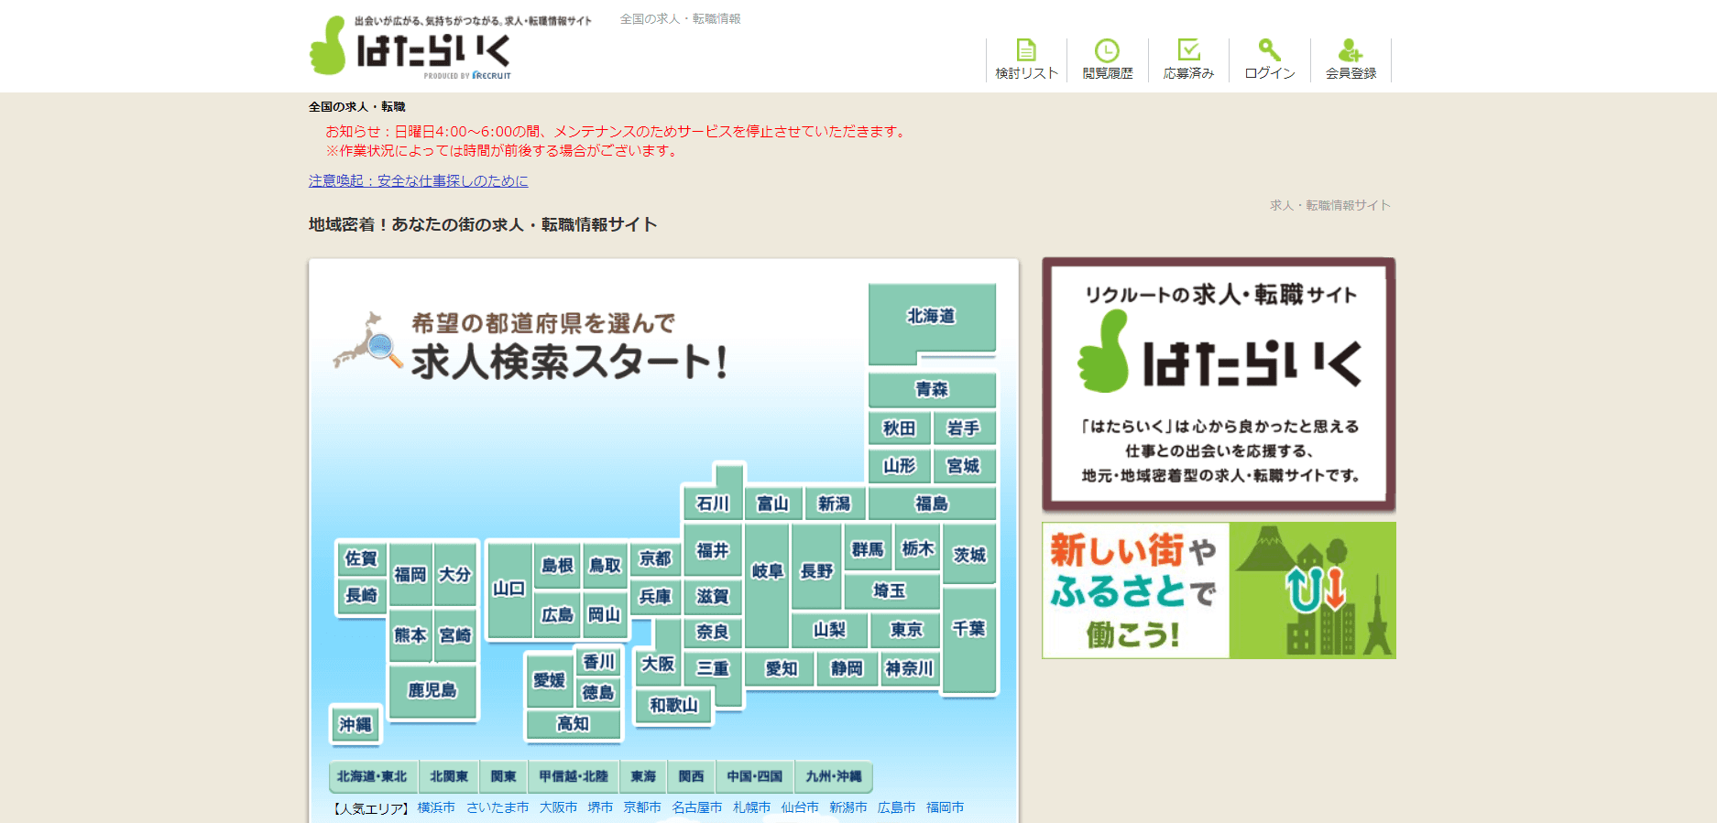1717x823 pixels.
Task: Open the さいたま市 popular area link
Action: click(498, 807)
